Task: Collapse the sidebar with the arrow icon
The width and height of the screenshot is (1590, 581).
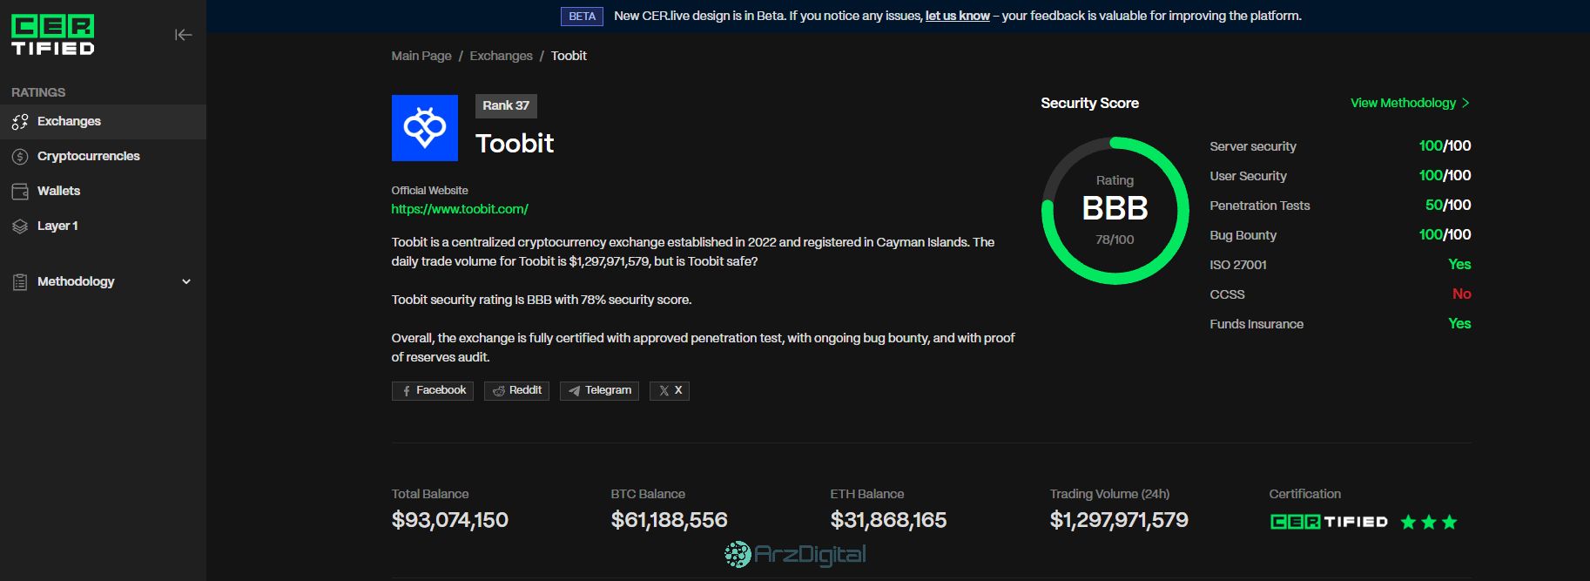Action: (183, 35)
